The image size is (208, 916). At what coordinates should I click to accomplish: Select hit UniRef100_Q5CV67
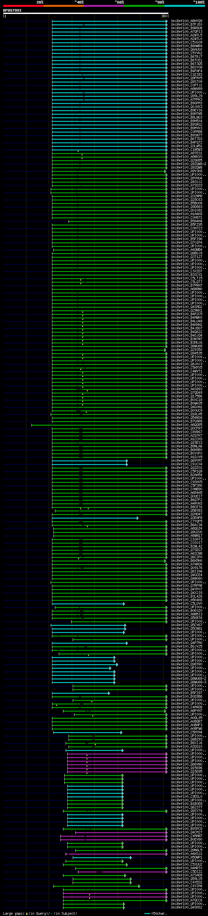tap(187, 625)
